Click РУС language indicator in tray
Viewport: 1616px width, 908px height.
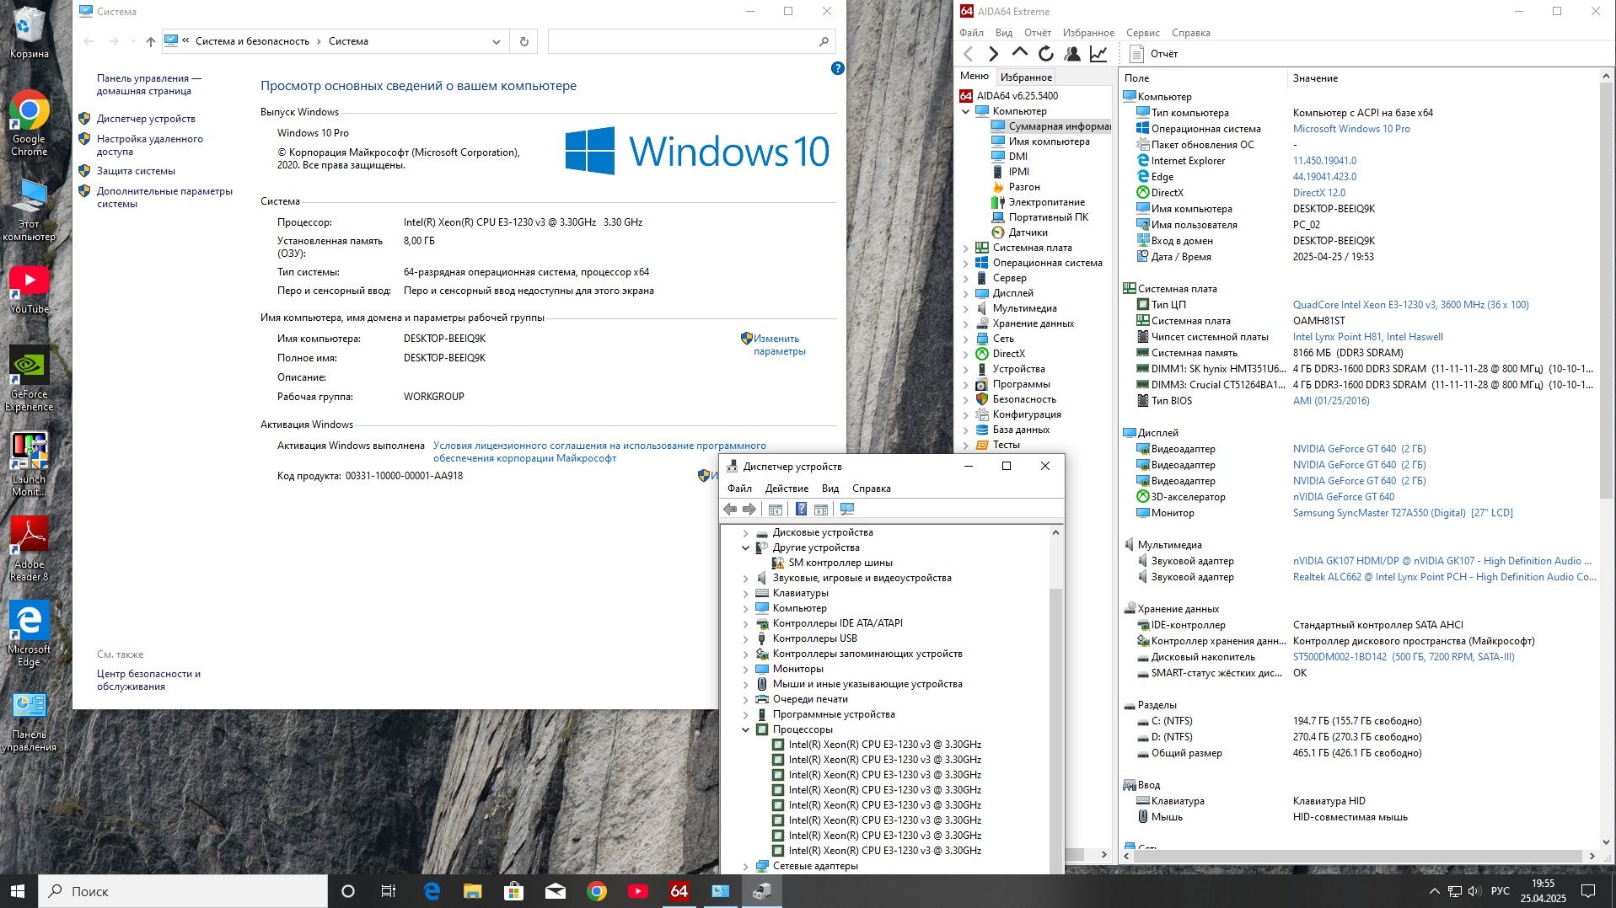click(x=1500, y=891)
